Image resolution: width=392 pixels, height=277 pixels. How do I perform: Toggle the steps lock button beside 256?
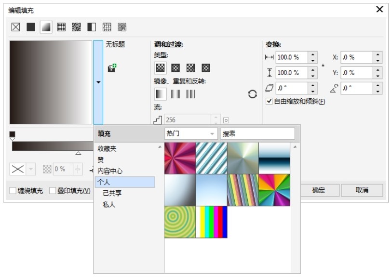pos(226,120)
